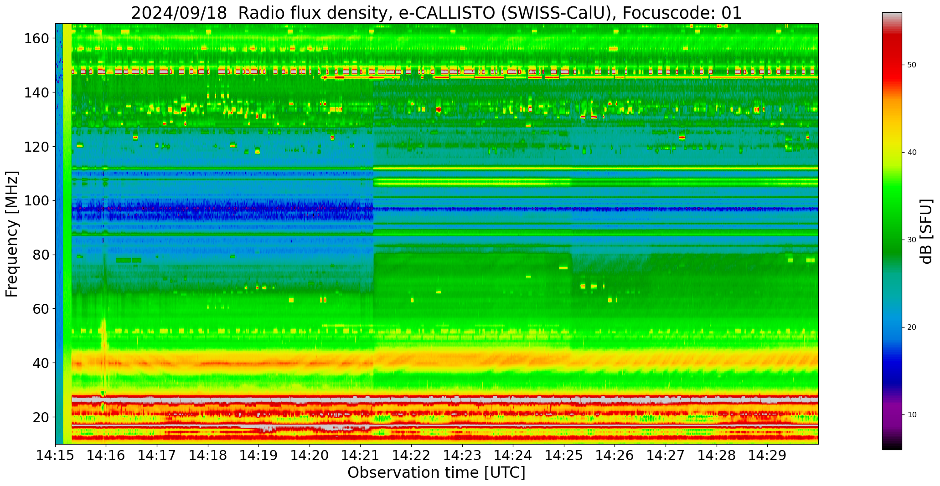Click the 14:20 time tick label
Screen dimensions: 940x486
click(x=310, y=455)
